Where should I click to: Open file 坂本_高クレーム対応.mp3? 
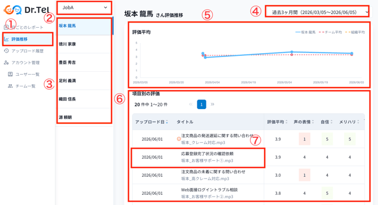point(205,178)
